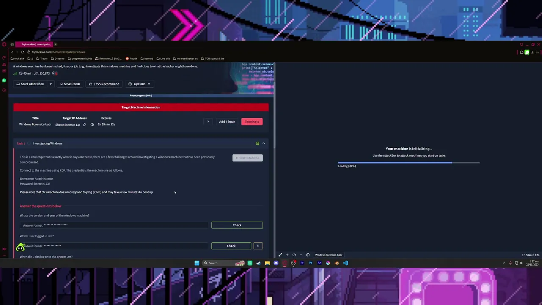Open the Dreamer bookmark folder
Viewport: 542px width, 305px height.
tap(58, 58)
